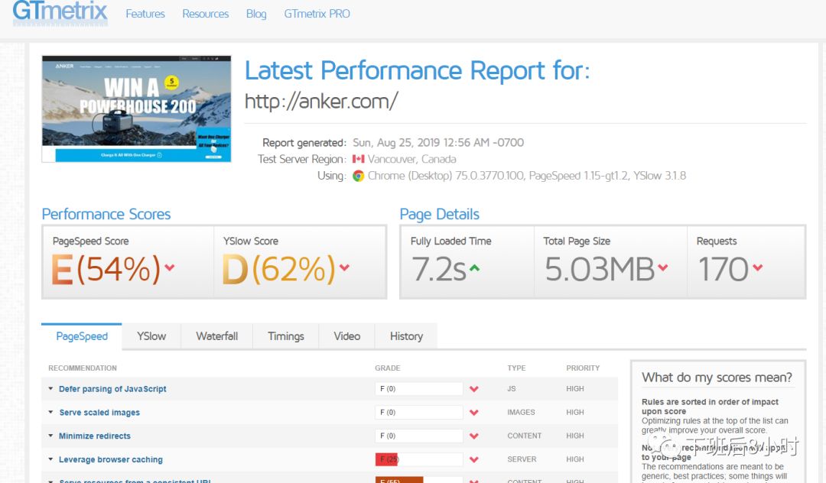
Task: Expand Minimize redirects arrow
Action: coord(50,436)
